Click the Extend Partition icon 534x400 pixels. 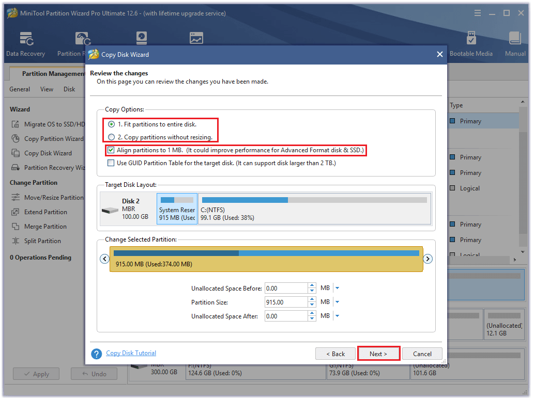[16, 212]
